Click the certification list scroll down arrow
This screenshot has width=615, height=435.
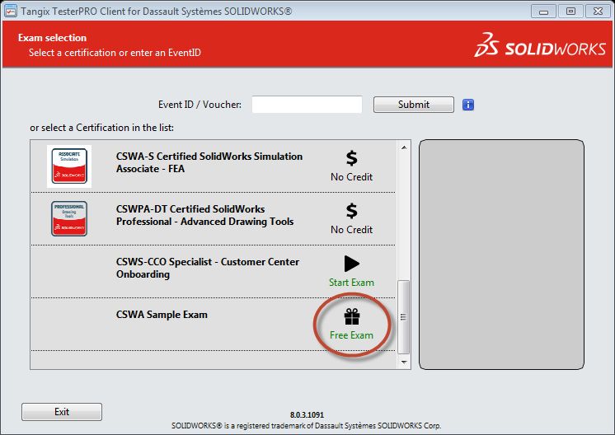404,362
